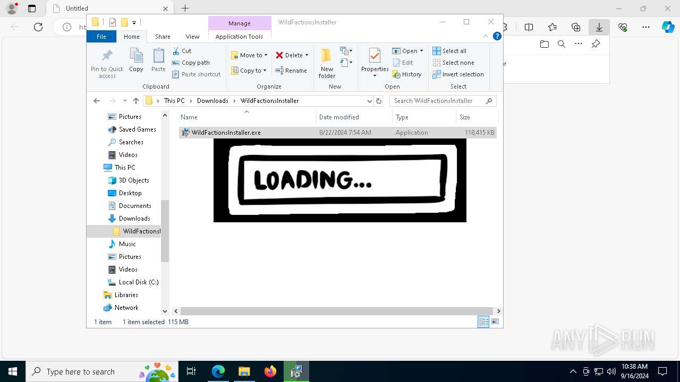
Task: Expand the Move to dropdown
Action: pyautogui.click(x=266, y=55)
